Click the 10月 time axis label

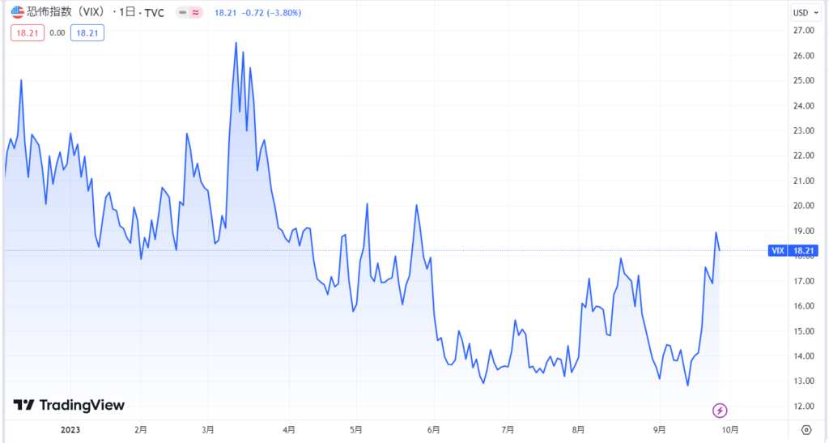[x=730, y=430]
